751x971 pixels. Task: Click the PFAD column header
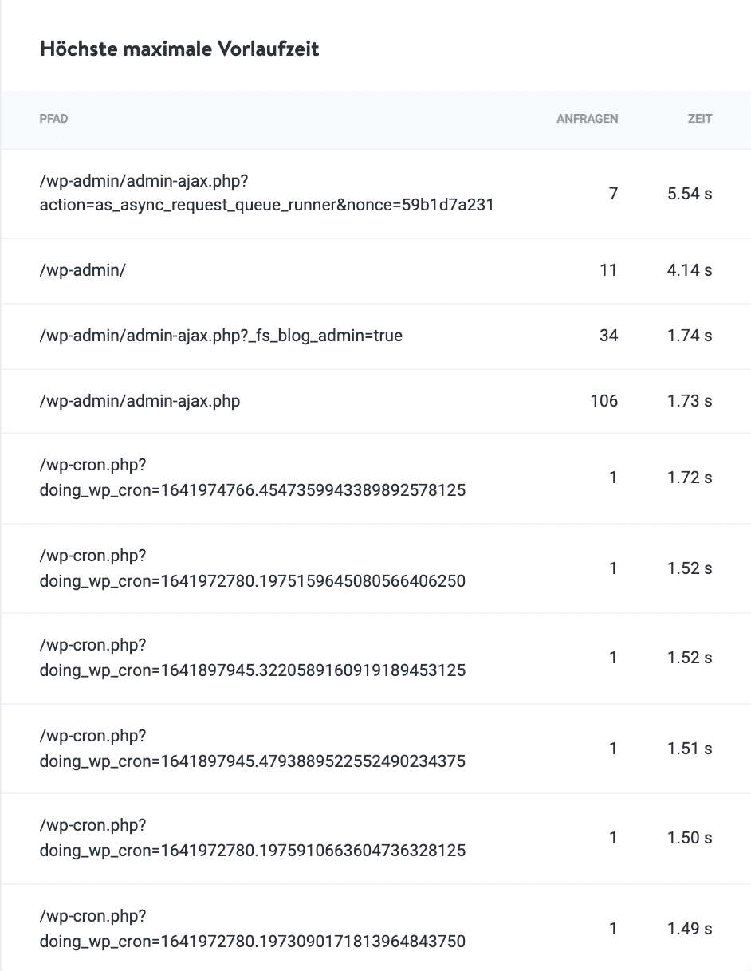click(x=53, y=119)
